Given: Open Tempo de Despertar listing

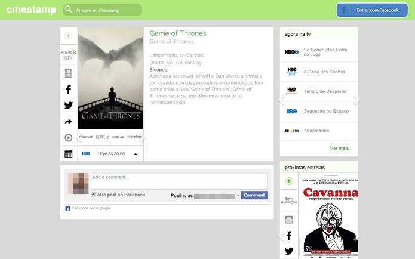Looking at the screenshot, I should 325,91.
